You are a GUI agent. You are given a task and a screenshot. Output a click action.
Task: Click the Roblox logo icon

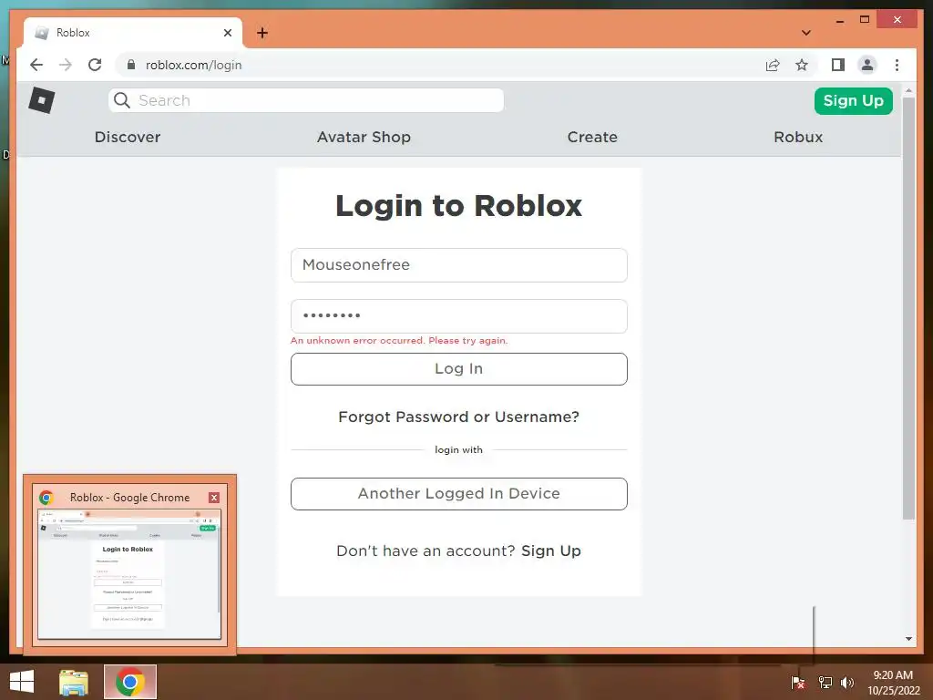coord(42,100)
